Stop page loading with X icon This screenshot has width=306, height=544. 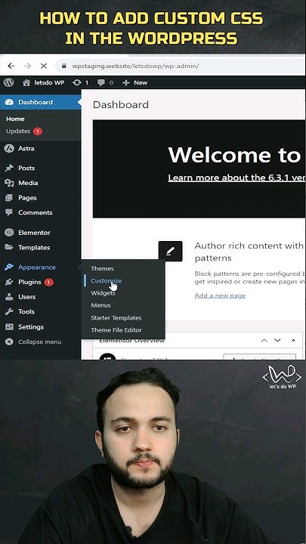44,66
